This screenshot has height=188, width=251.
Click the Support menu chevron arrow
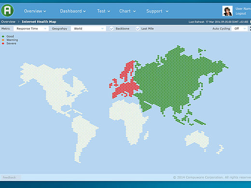click(167, 11)
